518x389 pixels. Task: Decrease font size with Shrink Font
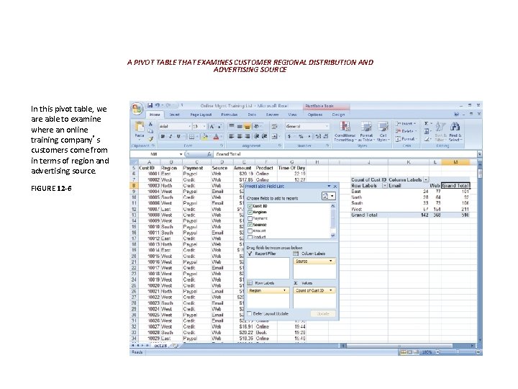pos(219,126)
